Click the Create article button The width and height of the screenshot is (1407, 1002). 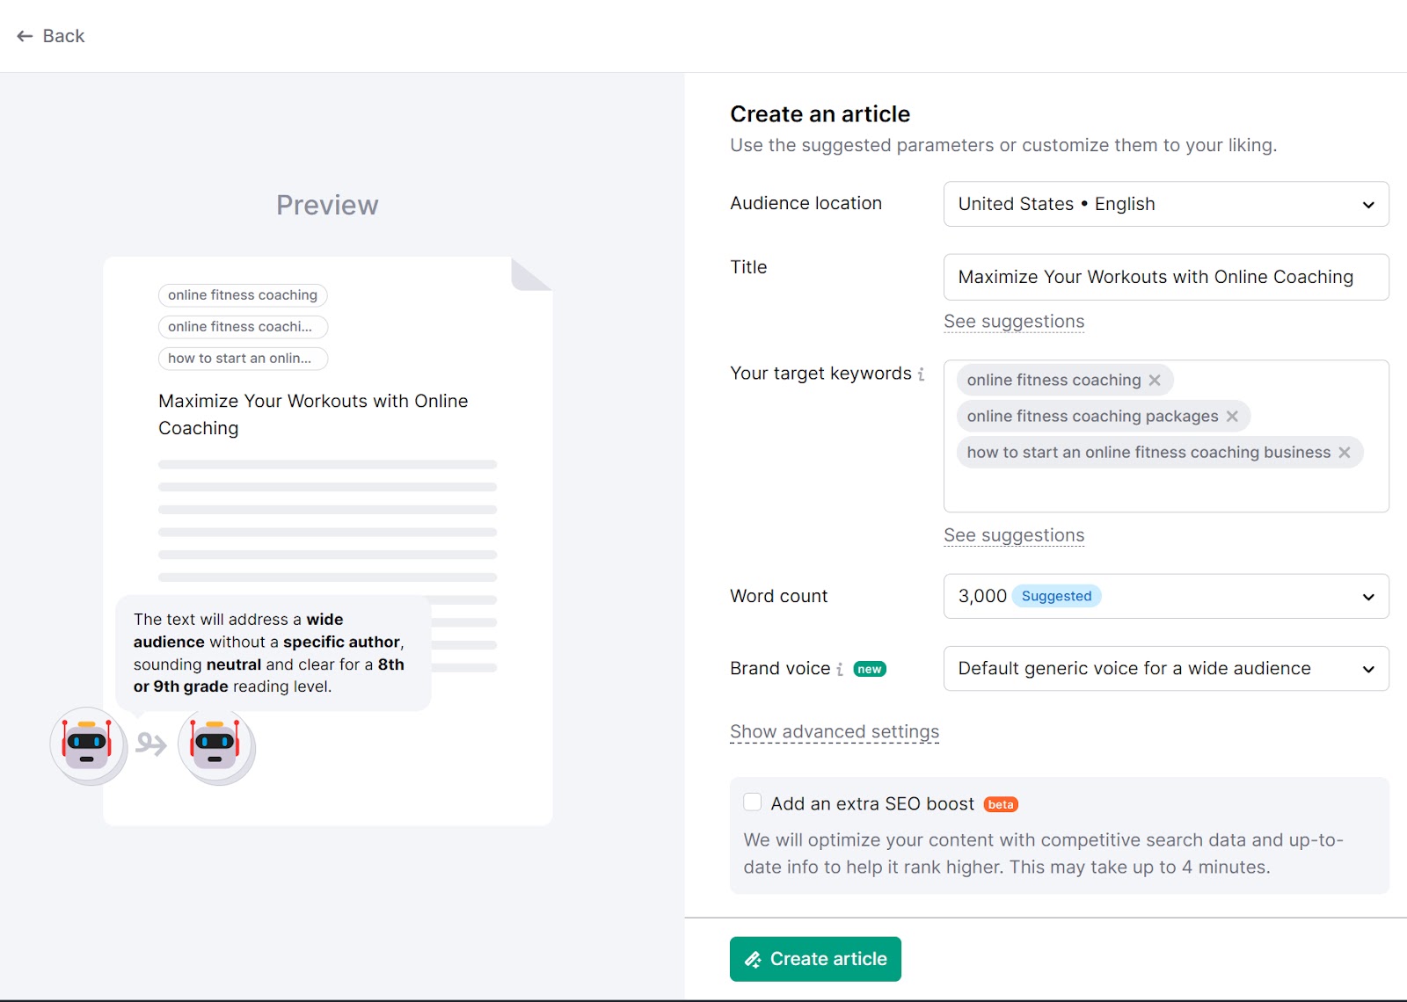click(x=815, y=959)
